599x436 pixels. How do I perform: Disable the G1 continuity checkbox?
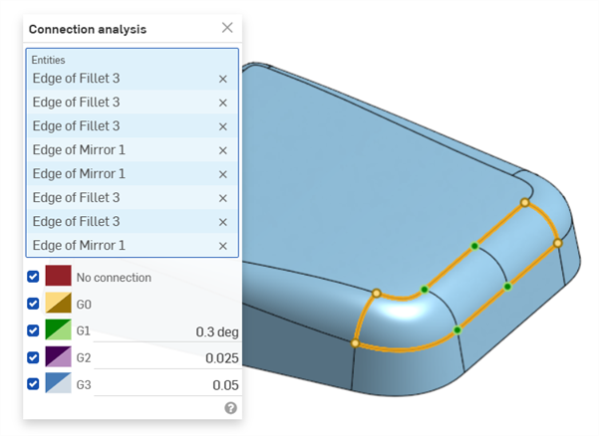point(34,330)
